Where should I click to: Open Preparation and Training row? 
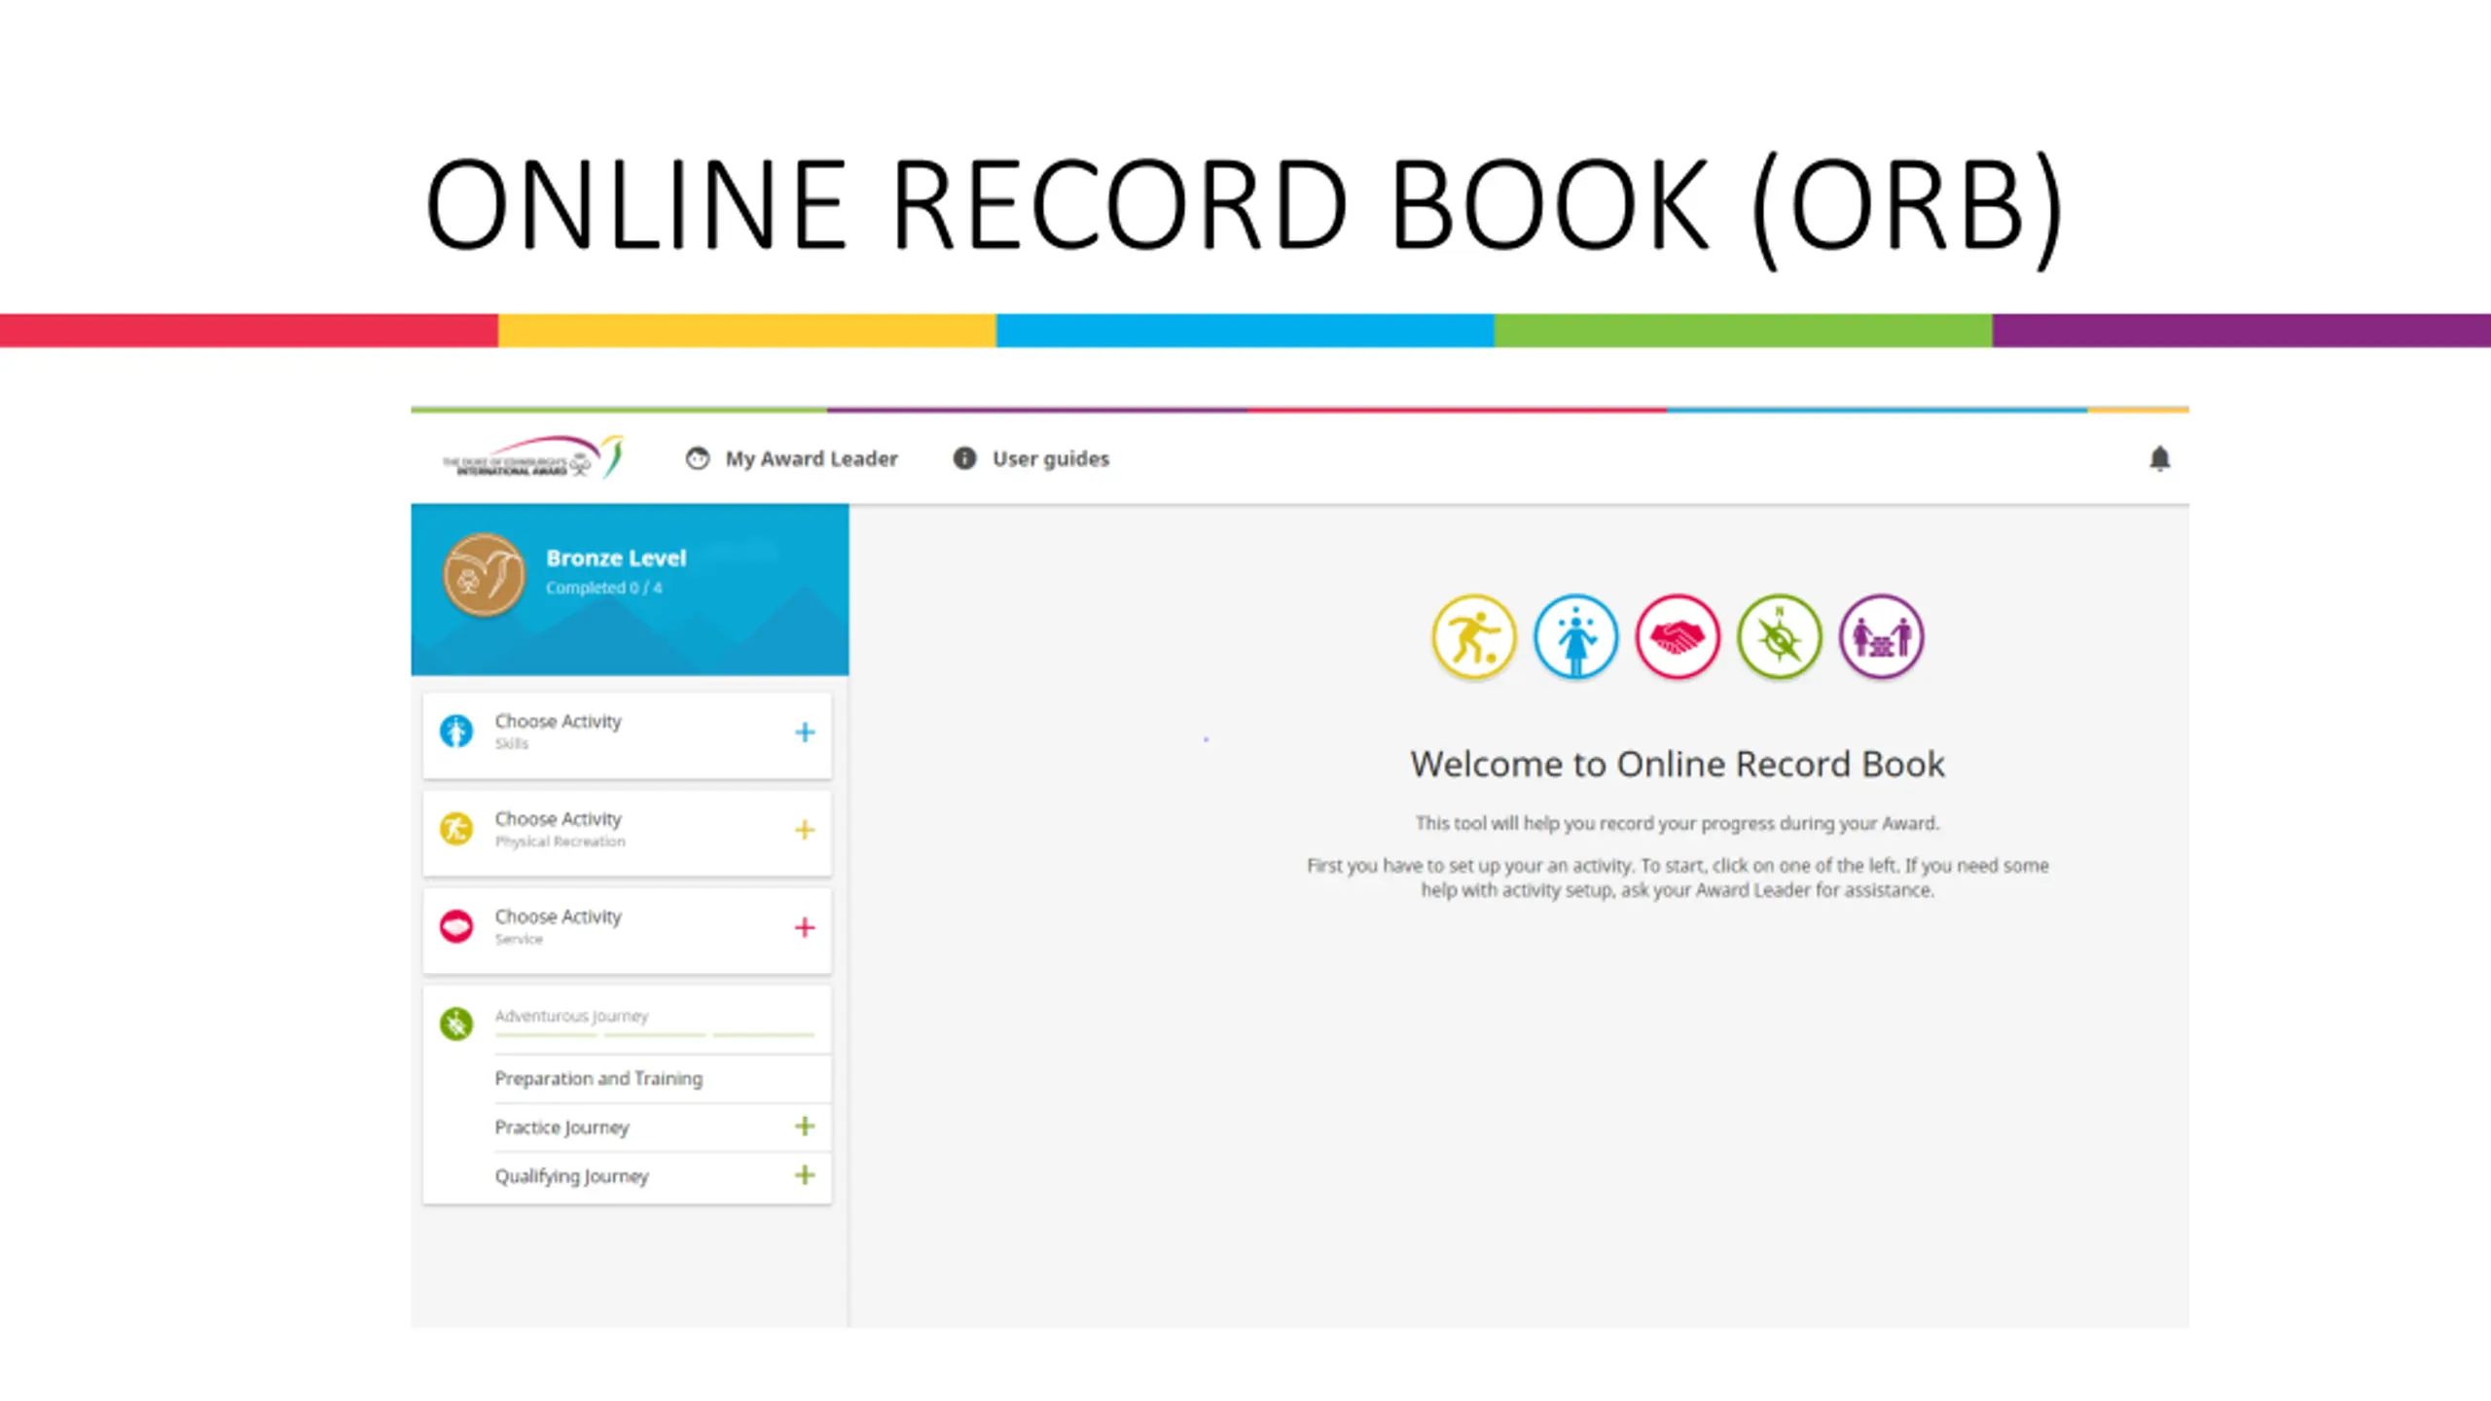(x=662, y=1078)
